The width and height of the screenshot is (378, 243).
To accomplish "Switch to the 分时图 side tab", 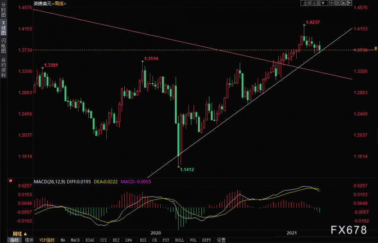I will click(3, 9).
